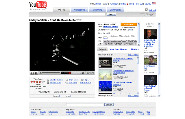The height and width of the screenshot is (119, 185).
Task: Switch to the Related tab
Action: pyautogui.click(x=102, y=49)
